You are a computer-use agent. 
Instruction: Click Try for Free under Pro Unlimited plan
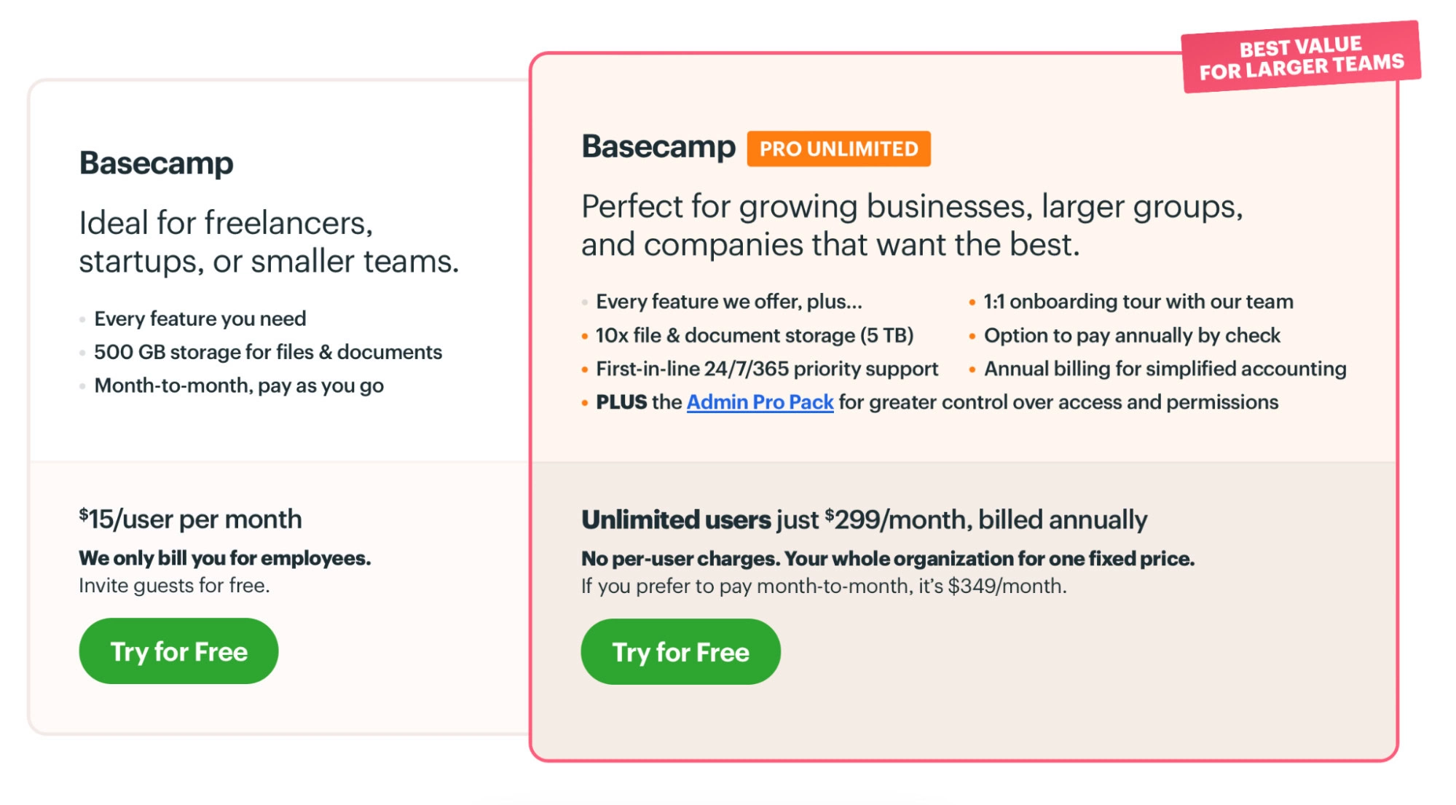[680, 652]
